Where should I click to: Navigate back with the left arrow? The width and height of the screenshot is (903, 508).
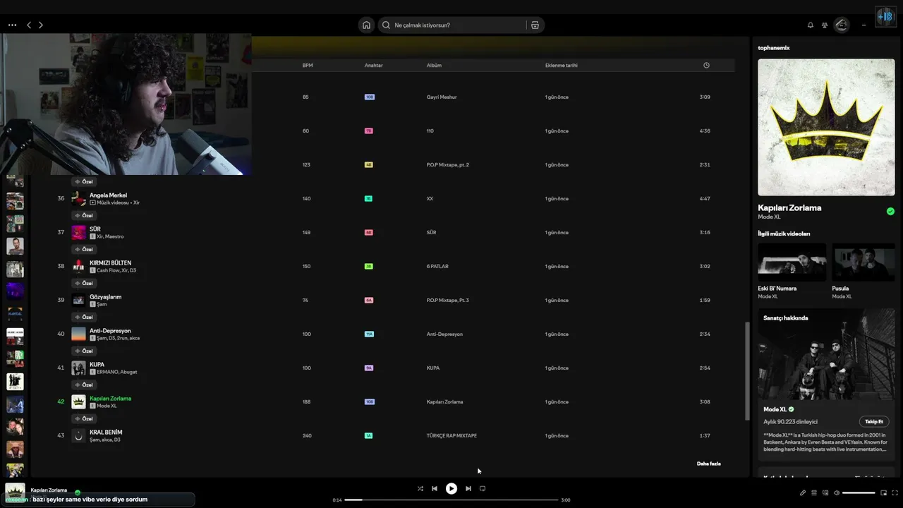pos(29,25)
